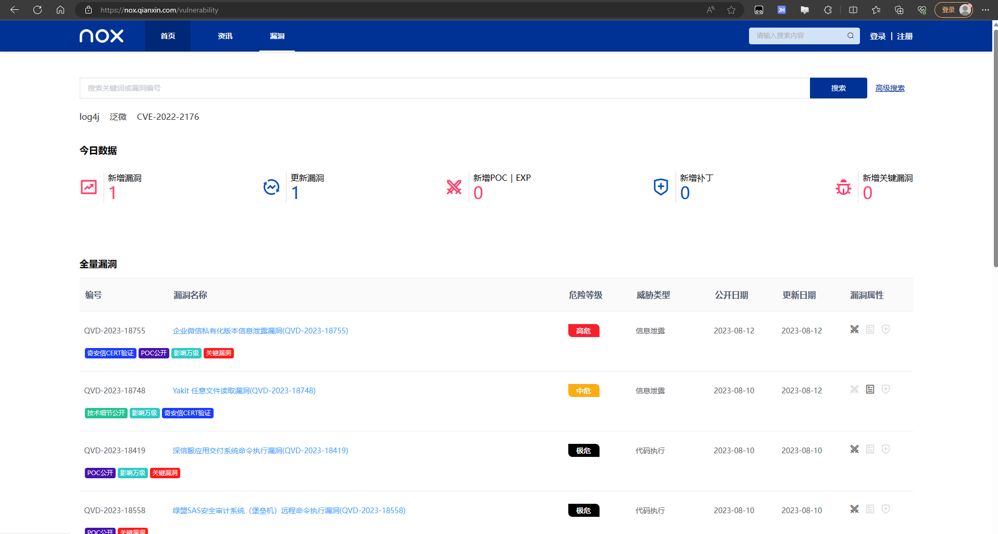Open 企业微信私有化版本信息泄露漏洞 entry
998x534 pixels.
(260, 331)
